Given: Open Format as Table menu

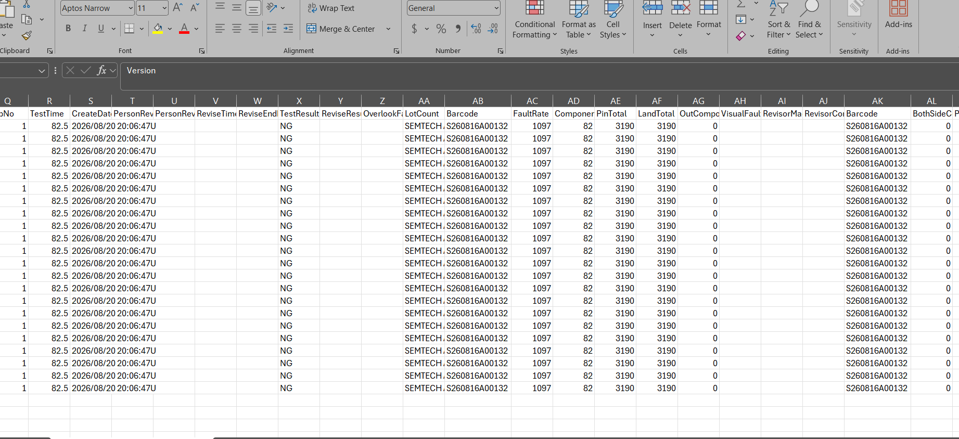Looking at the screenshot, I should 579,20.
